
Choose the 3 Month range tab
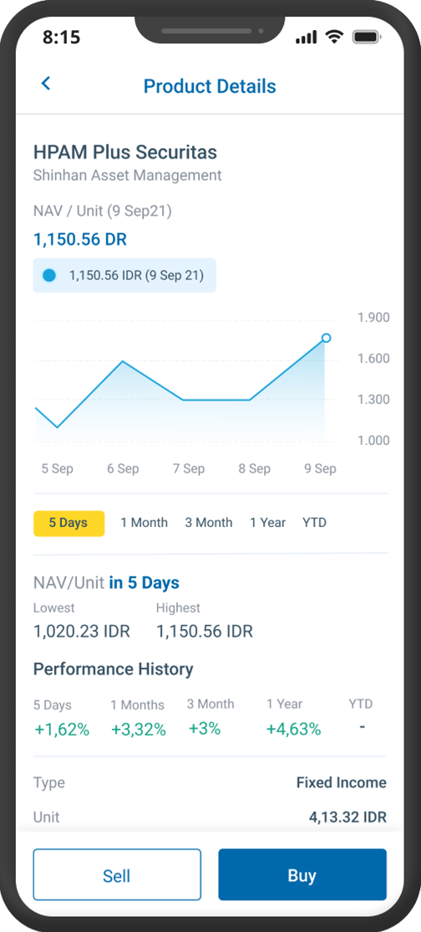pos(209,523)
